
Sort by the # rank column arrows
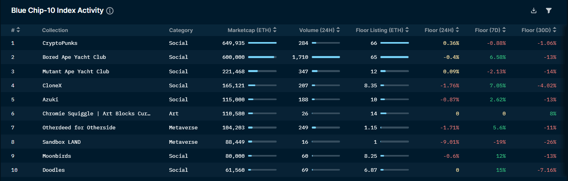pos(18,30)
